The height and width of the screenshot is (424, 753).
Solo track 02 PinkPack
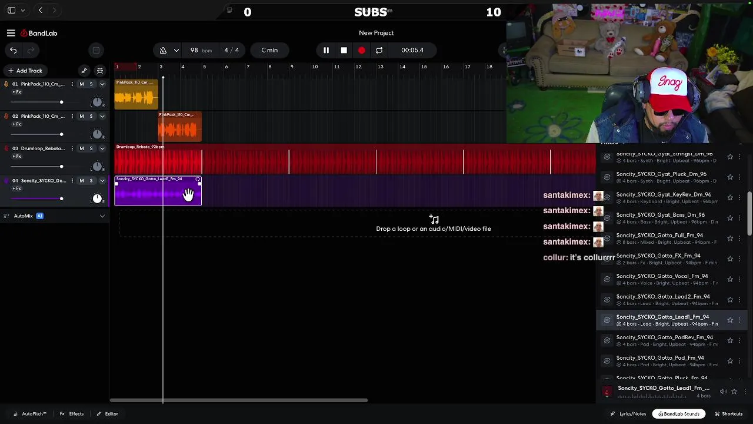(91, 116)
